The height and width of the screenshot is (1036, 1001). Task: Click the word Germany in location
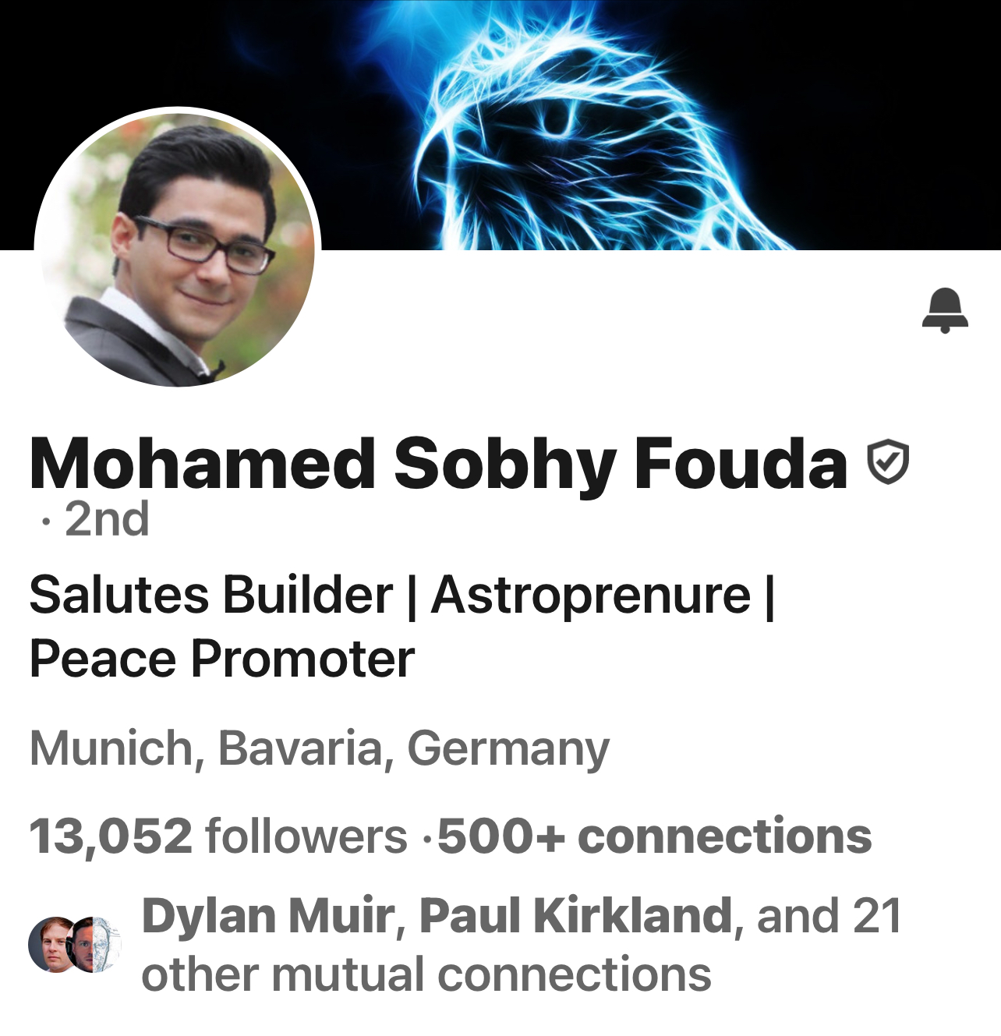point(508,748)
